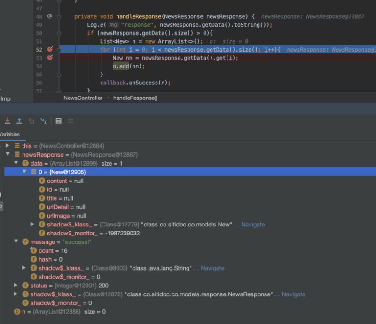
Task: Click the field icon next to message variable
Action: pos(25,242)
